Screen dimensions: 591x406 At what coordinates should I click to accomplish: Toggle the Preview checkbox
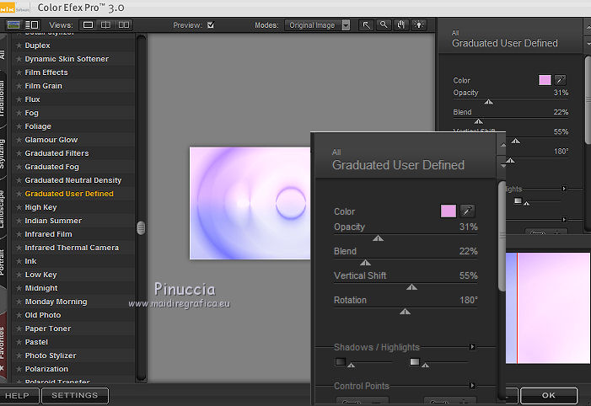coord(211,25)
